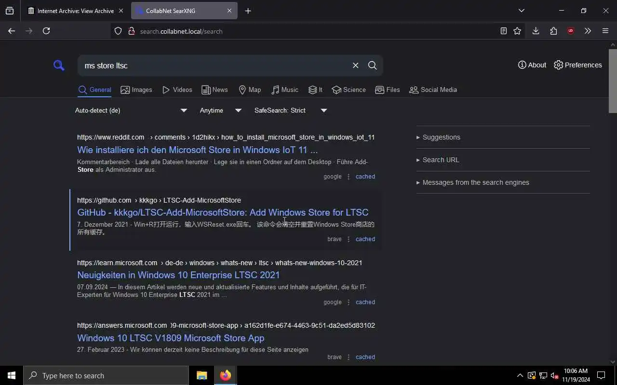Open the notification center icon

[601, 375]
